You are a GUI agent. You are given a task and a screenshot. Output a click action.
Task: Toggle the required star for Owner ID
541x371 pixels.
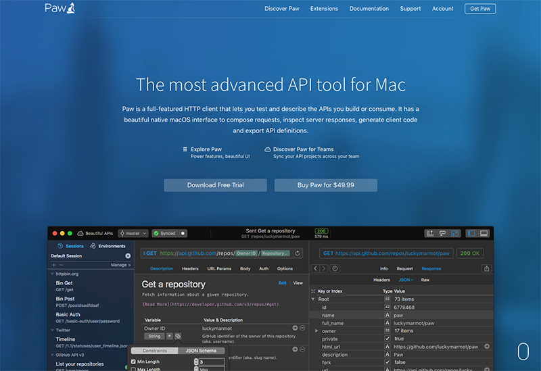coord(170,336)
